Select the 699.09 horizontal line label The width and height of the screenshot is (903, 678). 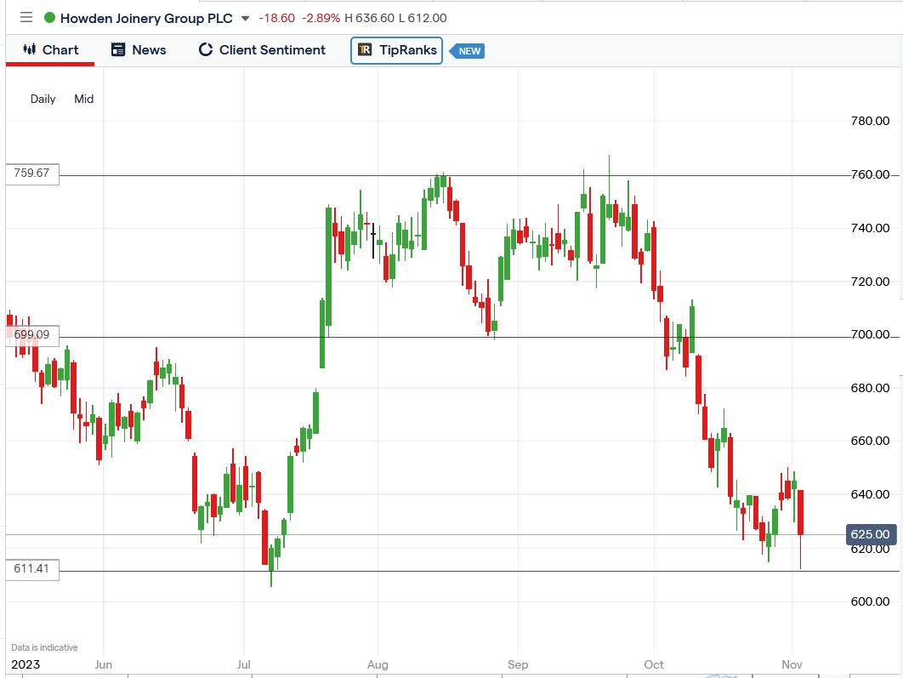point(32,334)
